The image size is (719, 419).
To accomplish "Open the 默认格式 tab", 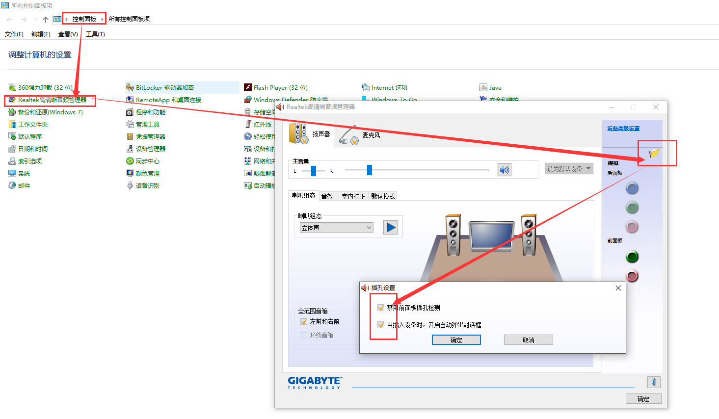I will [383, 196].
